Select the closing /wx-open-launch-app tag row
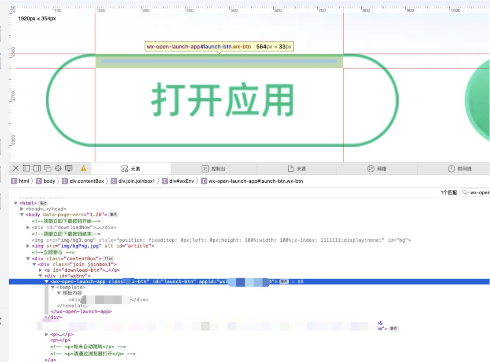The width and height of the screenshot is (490, 362). (81, 311)
